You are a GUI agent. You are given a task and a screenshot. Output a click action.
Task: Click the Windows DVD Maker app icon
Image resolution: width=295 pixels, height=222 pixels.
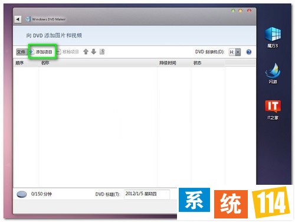coord(28,19)
